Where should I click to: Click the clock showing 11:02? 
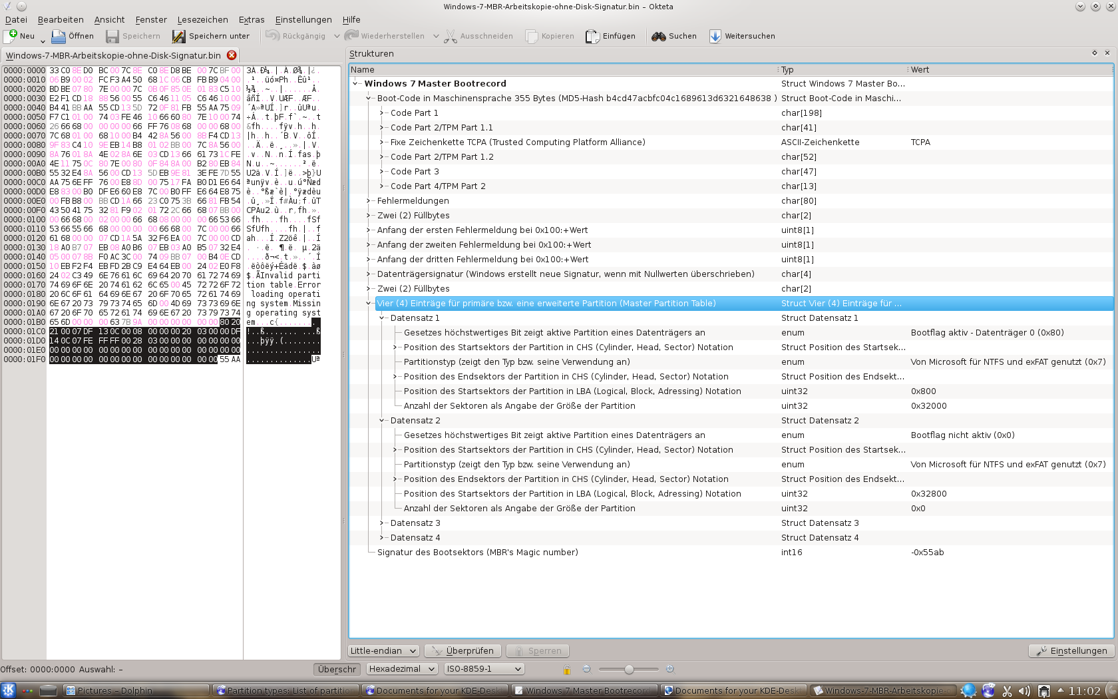[1085, 691]
